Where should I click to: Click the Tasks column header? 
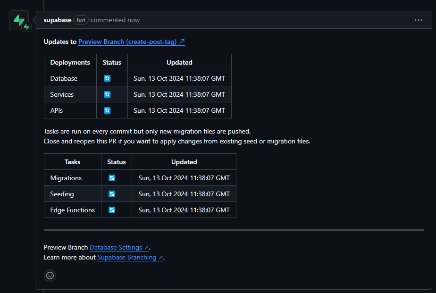(x=72, y=162)
